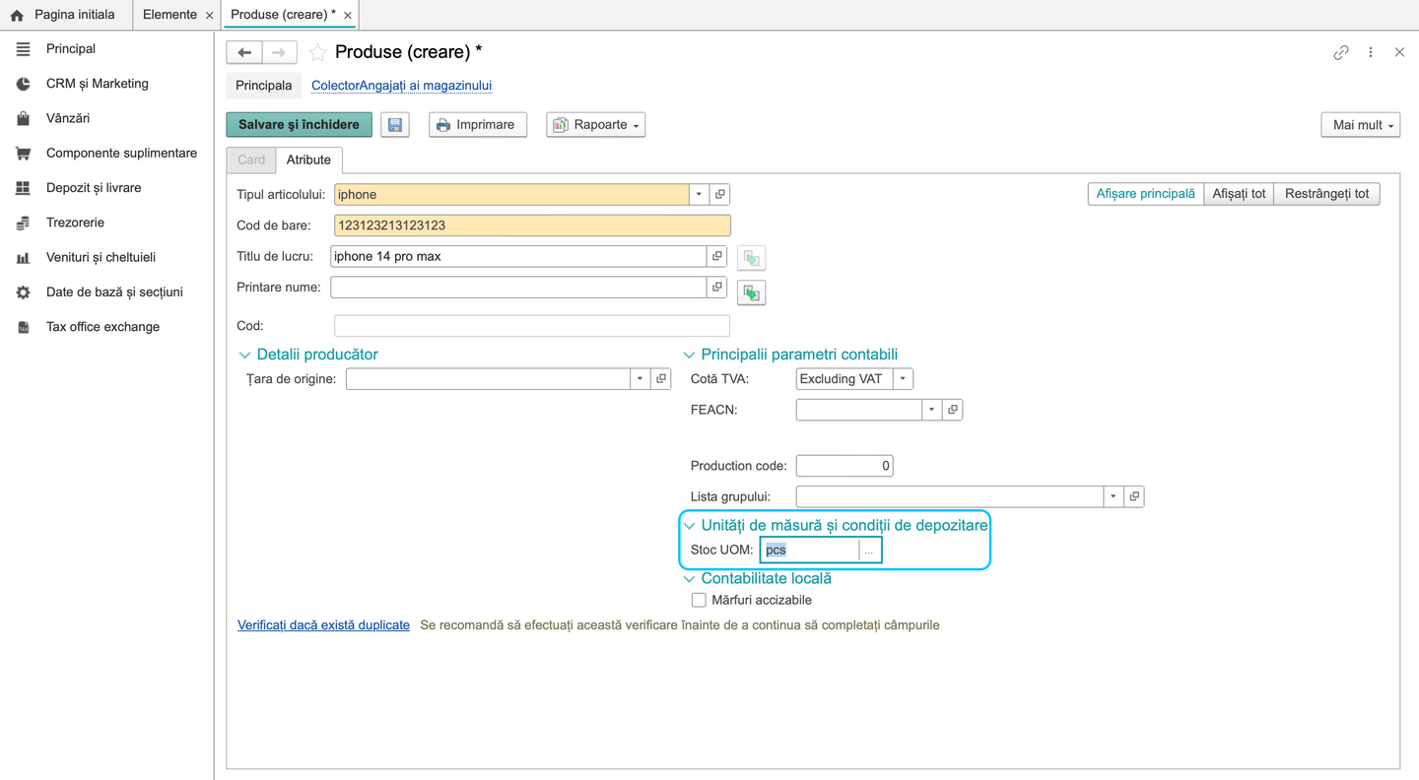Open the Țara de origine dropdown arrow
The image size is (1419, 780).
pos(640,379)
